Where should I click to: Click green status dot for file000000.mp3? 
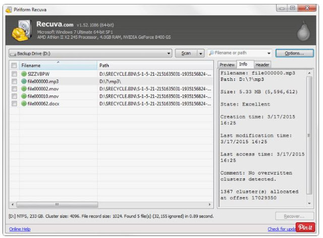pos(24,81)
